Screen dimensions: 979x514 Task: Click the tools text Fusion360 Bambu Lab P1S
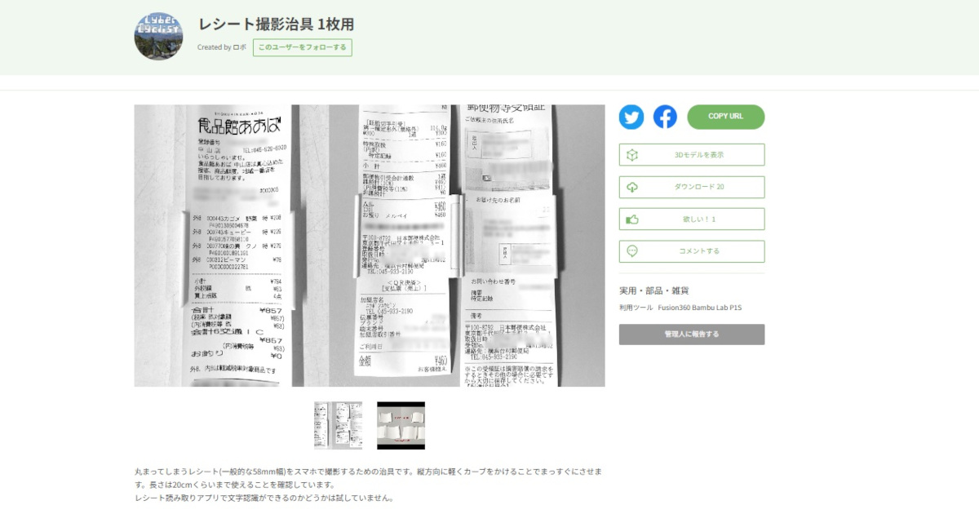700,308
